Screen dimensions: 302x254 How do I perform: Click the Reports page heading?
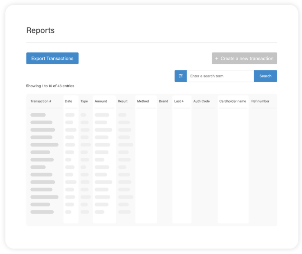click(x=40, y=30)
